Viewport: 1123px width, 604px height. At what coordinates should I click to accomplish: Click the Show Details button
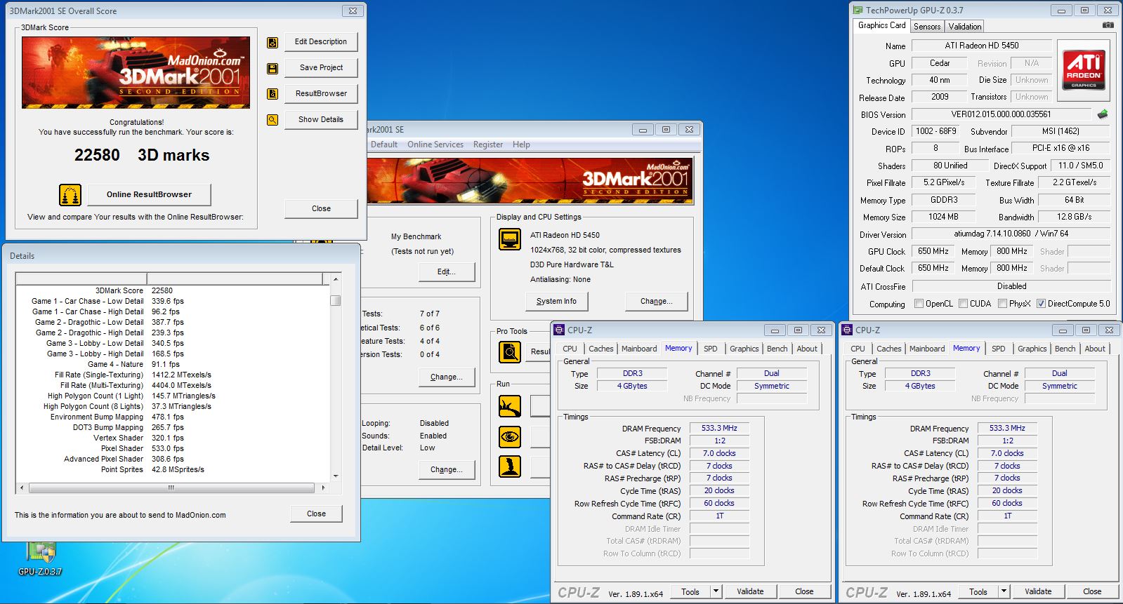pyautogui.click(x=321, y=120)
